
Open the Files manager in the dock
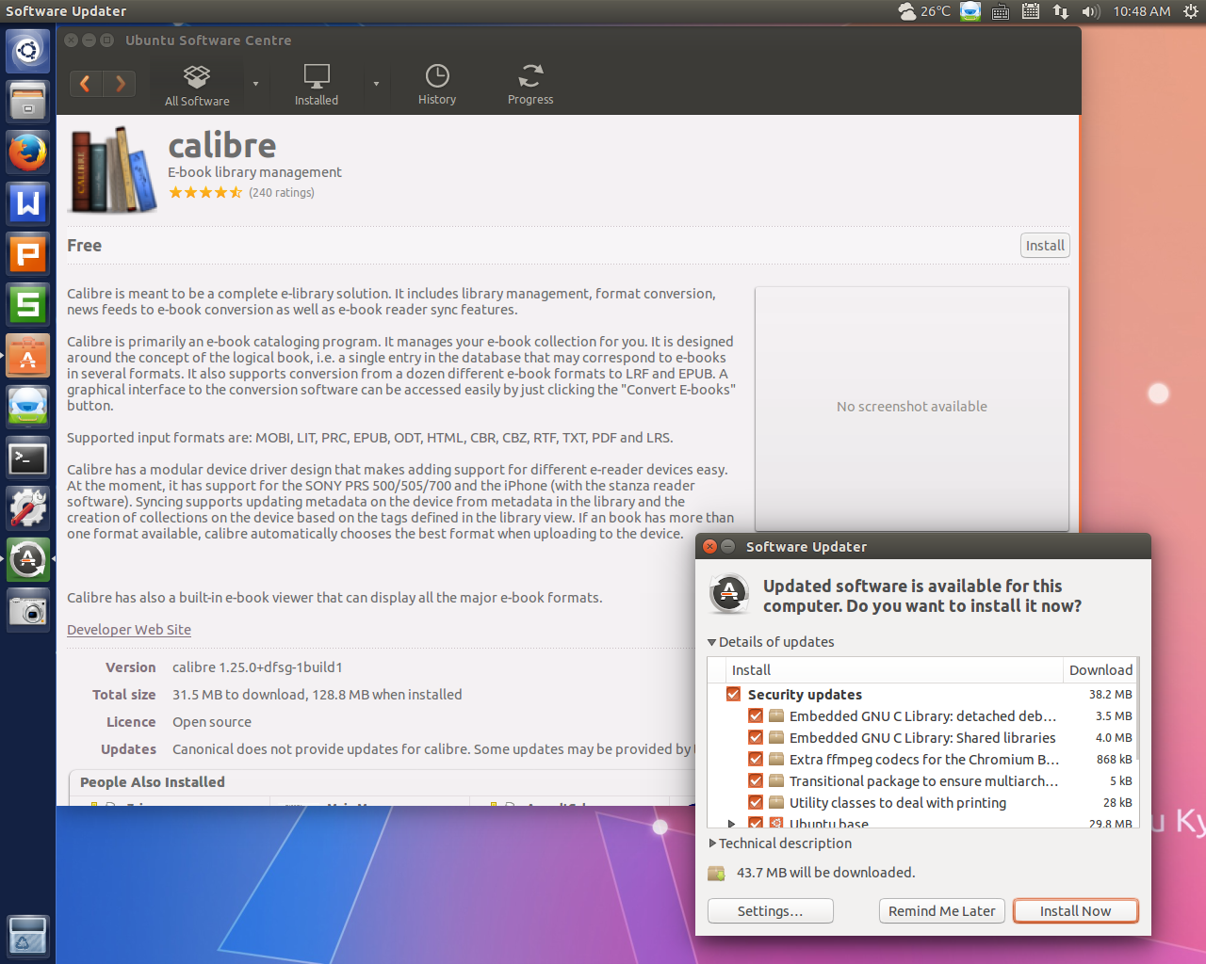(27, 101)
